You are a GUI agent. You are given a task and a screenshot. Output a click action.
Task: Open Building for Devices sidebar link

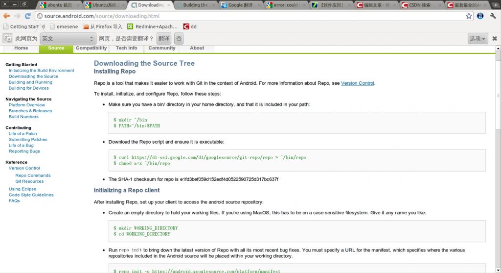(x=28, y=88)
